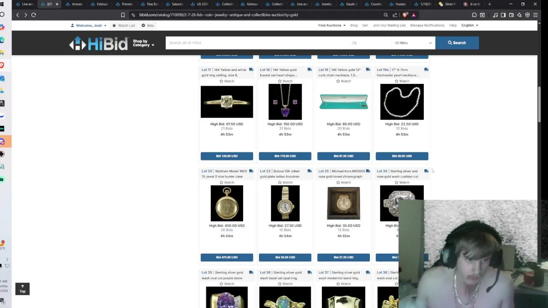Click the browser back arrow
Screen dimensions: 548x308
[18, 15]
